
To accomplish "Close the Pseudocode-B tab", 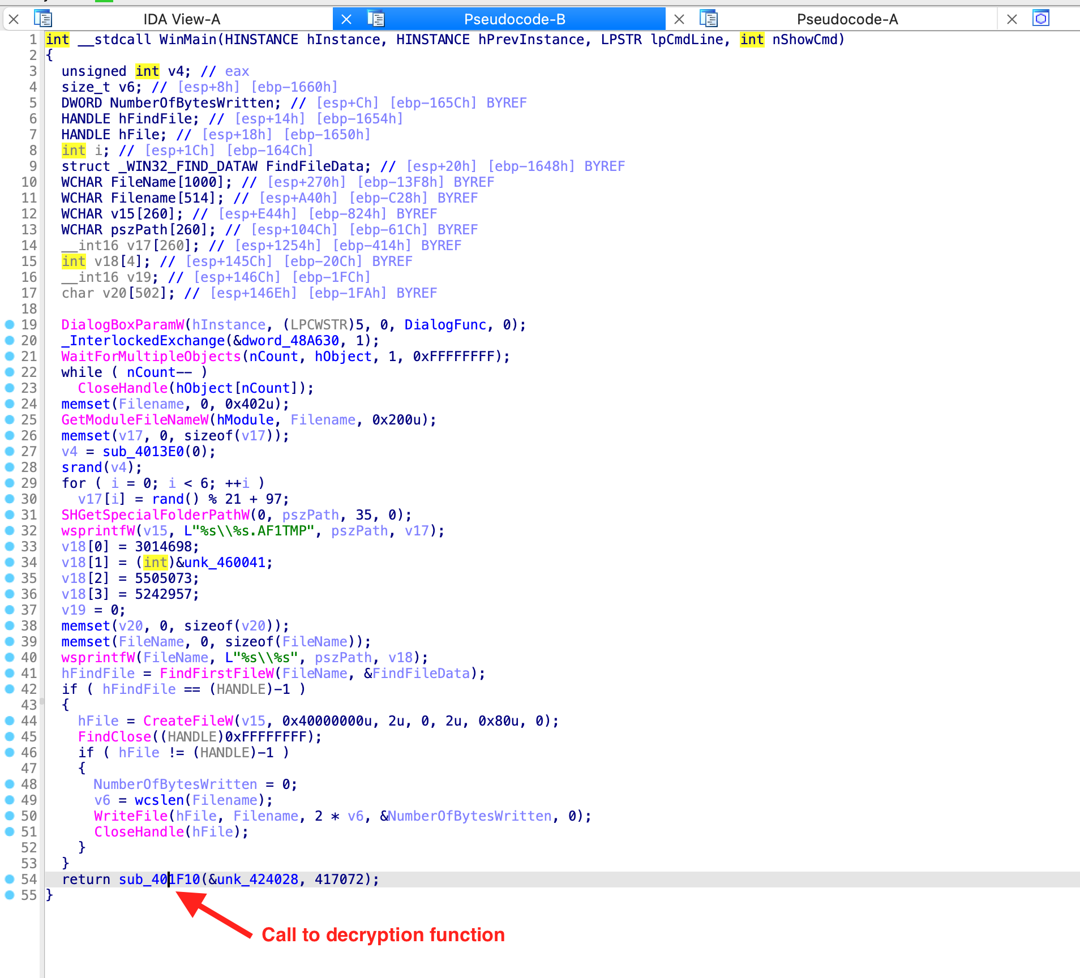I will [346, 19].
